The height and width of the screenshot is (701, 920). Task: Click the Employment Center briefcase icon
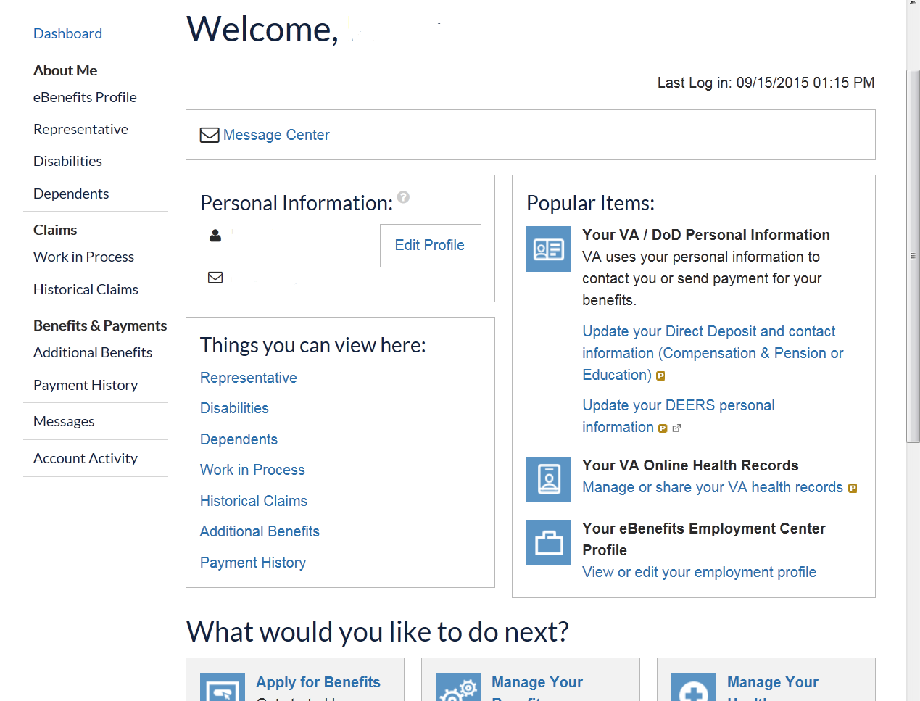coord(549,542)
